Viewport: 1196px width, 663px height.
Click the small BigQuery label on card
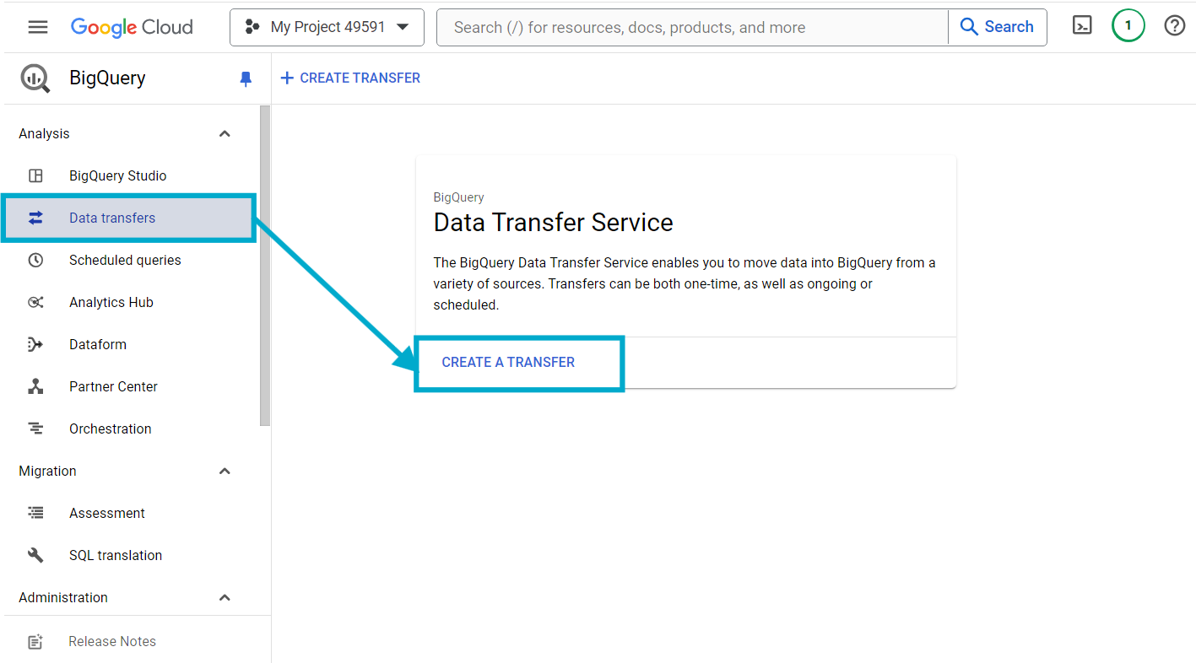[458, 197]
